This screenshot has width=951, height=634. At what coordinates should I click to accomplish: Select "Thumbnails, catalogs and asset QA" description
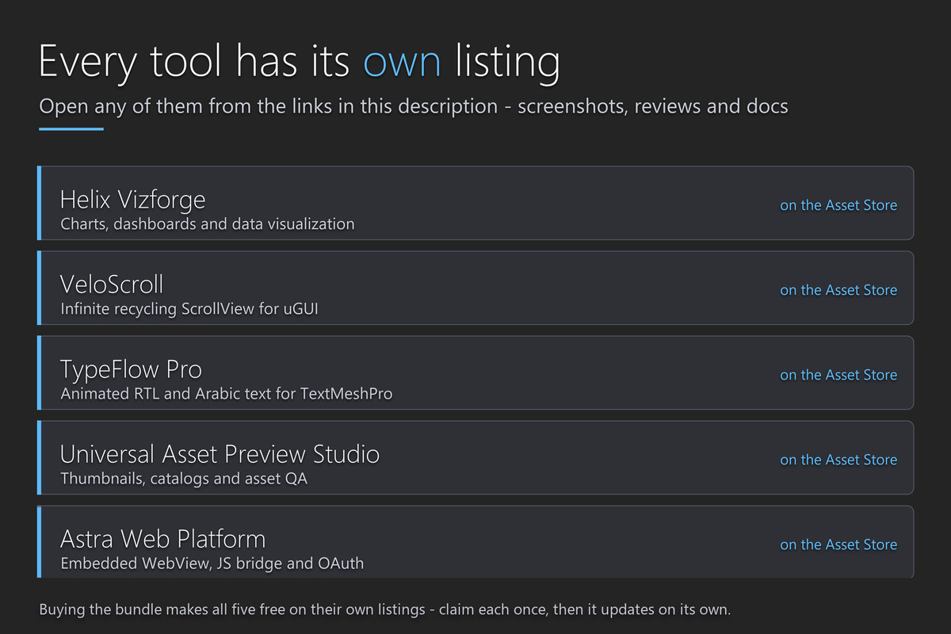(x=184, y=479)
